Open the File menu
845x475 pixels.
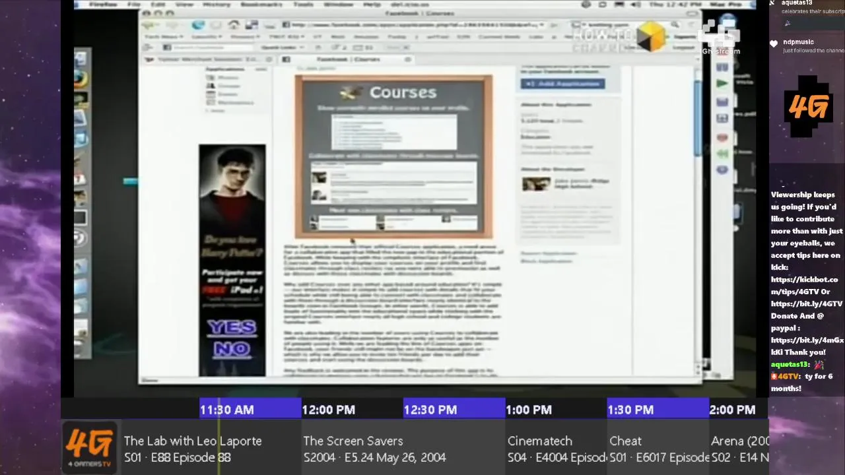click(134, 5)
